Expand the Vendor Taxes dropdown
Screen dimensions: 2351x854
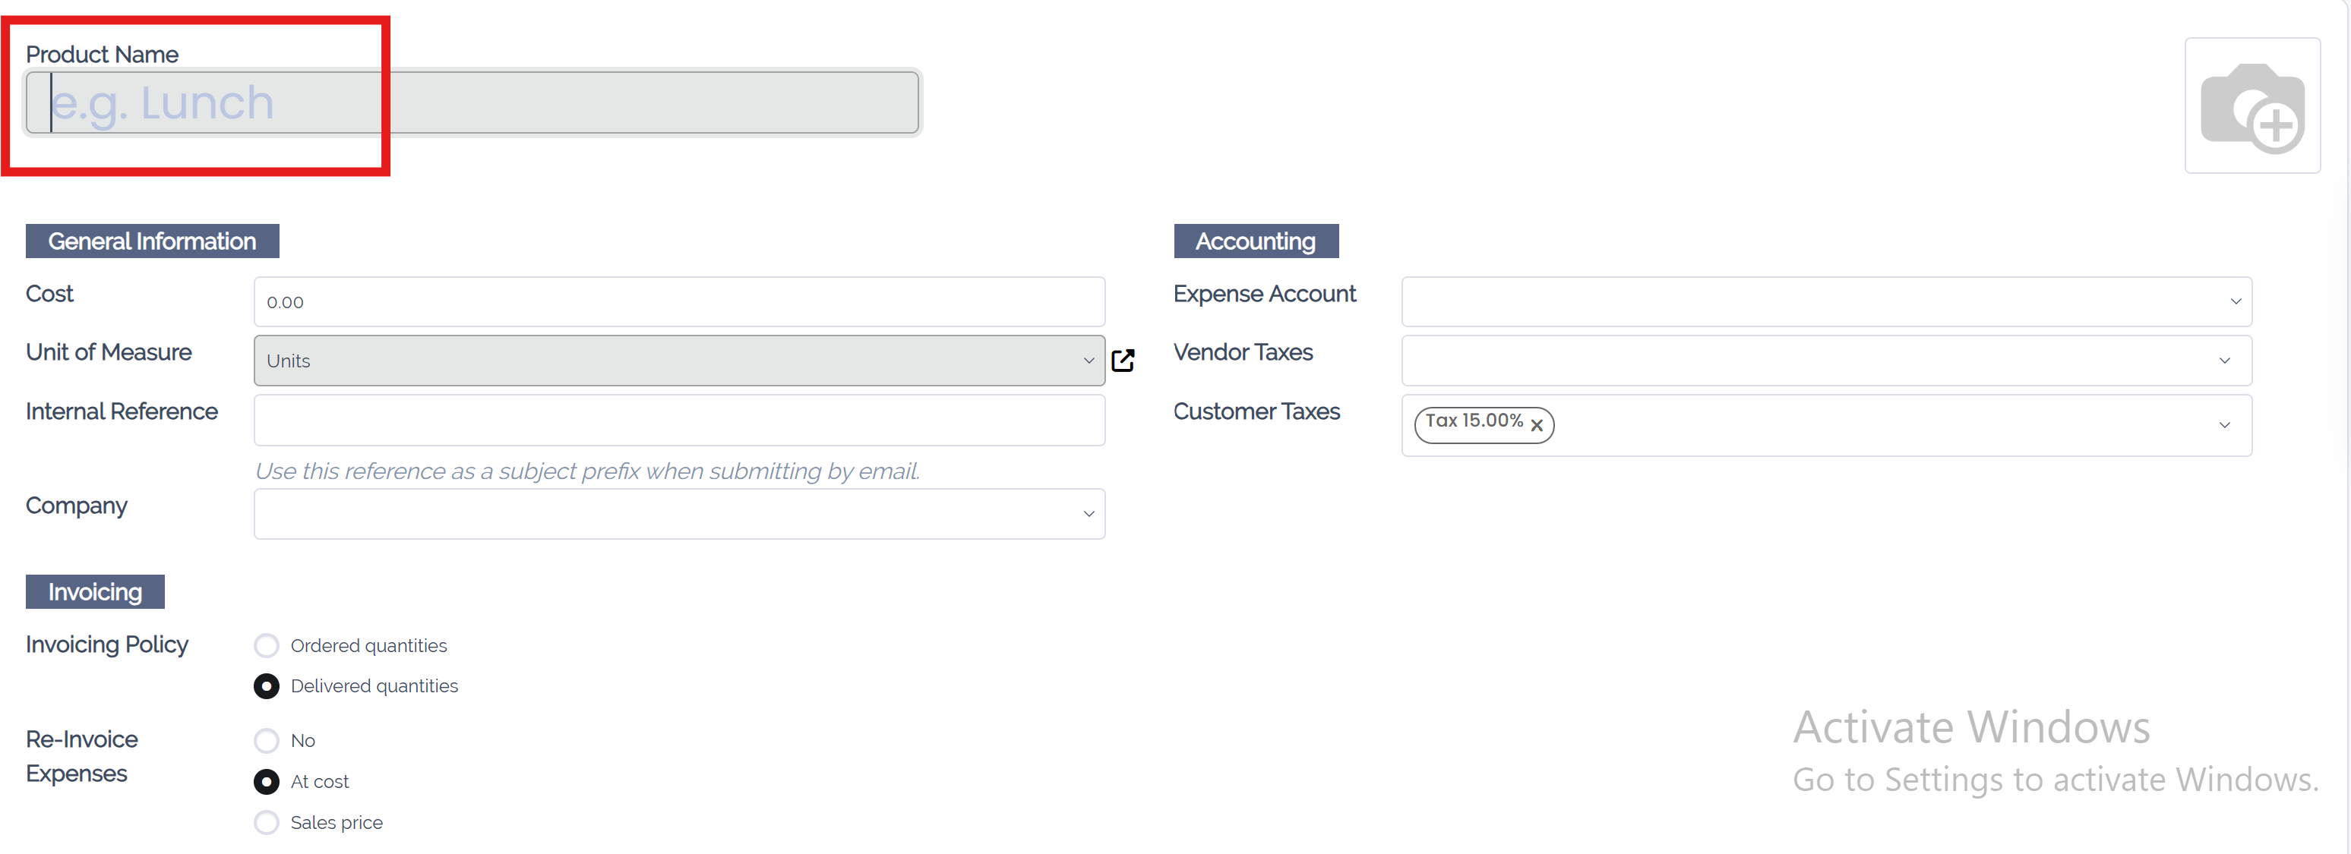click(2224, 361)
